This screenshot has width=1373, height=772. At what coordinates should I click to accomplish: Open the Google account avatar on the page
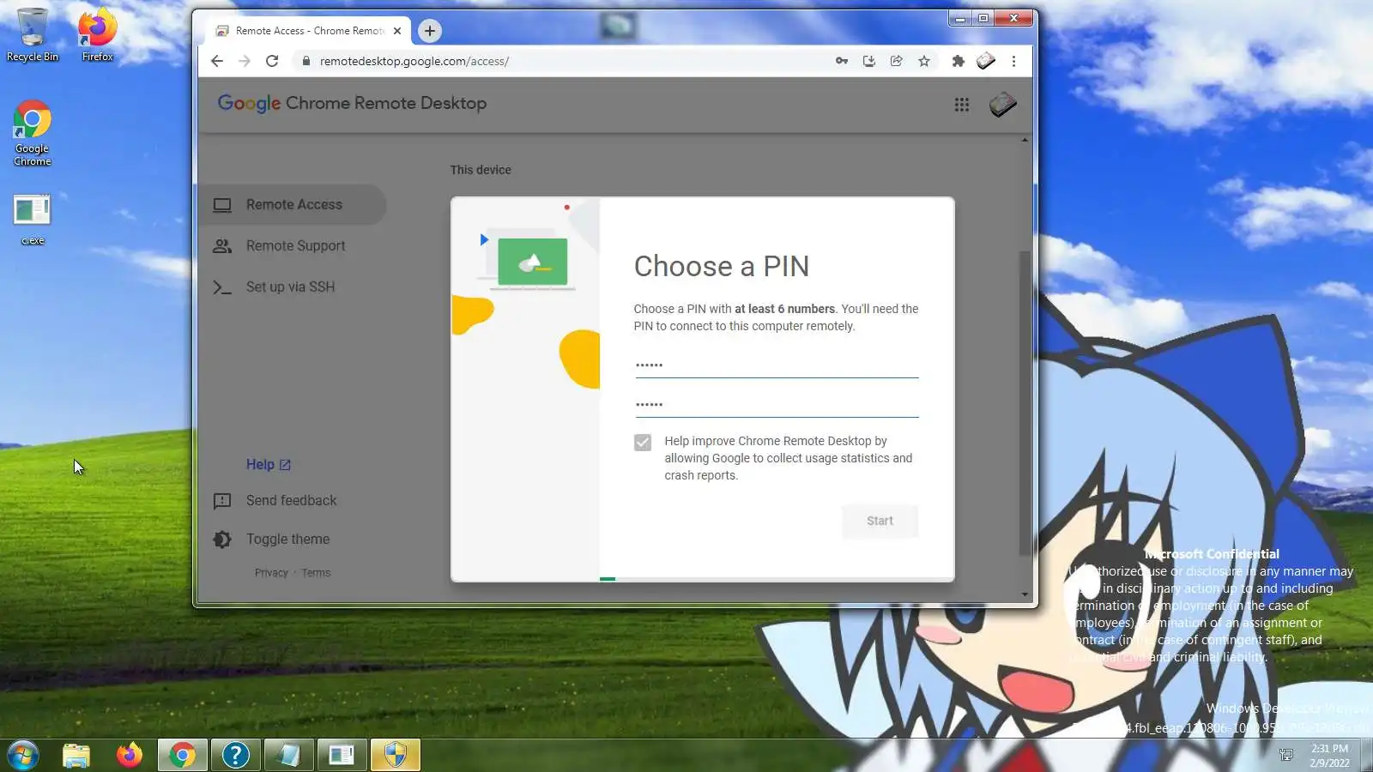pyautogui.click(x=1002, y=105)
